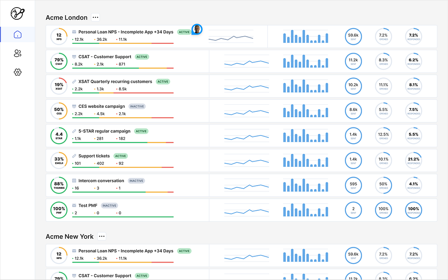Click the link icon beside Support tickets
The image size is (448, 280).
[74, 156]
